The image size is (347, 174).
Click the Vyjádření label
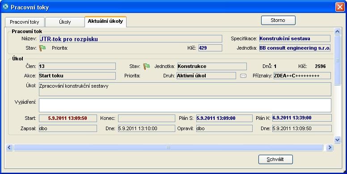(25, 102)
